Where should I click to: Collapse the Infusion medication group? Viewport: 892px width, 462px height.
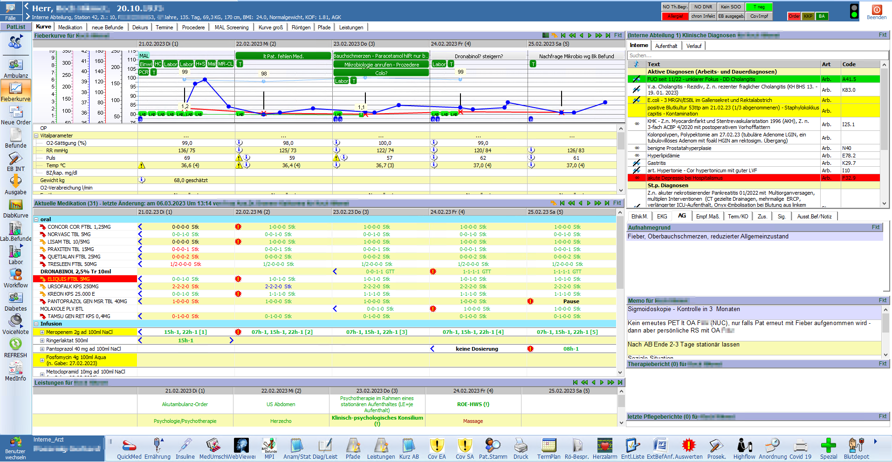pos(36,324)
